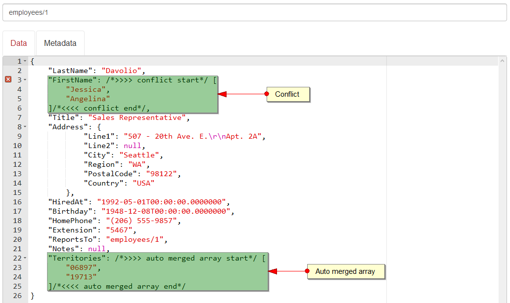Click the ReportsTo value "employees/1"
510x303 pixels.
coord(135,239)
